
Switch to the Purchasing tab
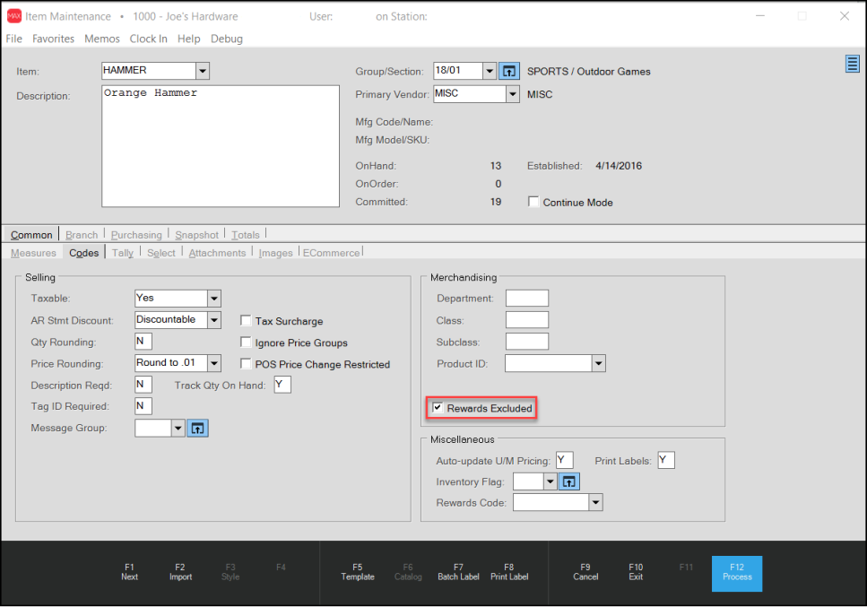(136, 235)
